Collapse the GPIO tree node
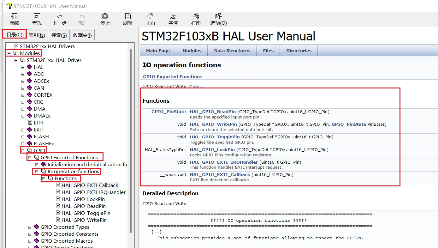Screen dimensions: 438x248 [x=23, y=151]
